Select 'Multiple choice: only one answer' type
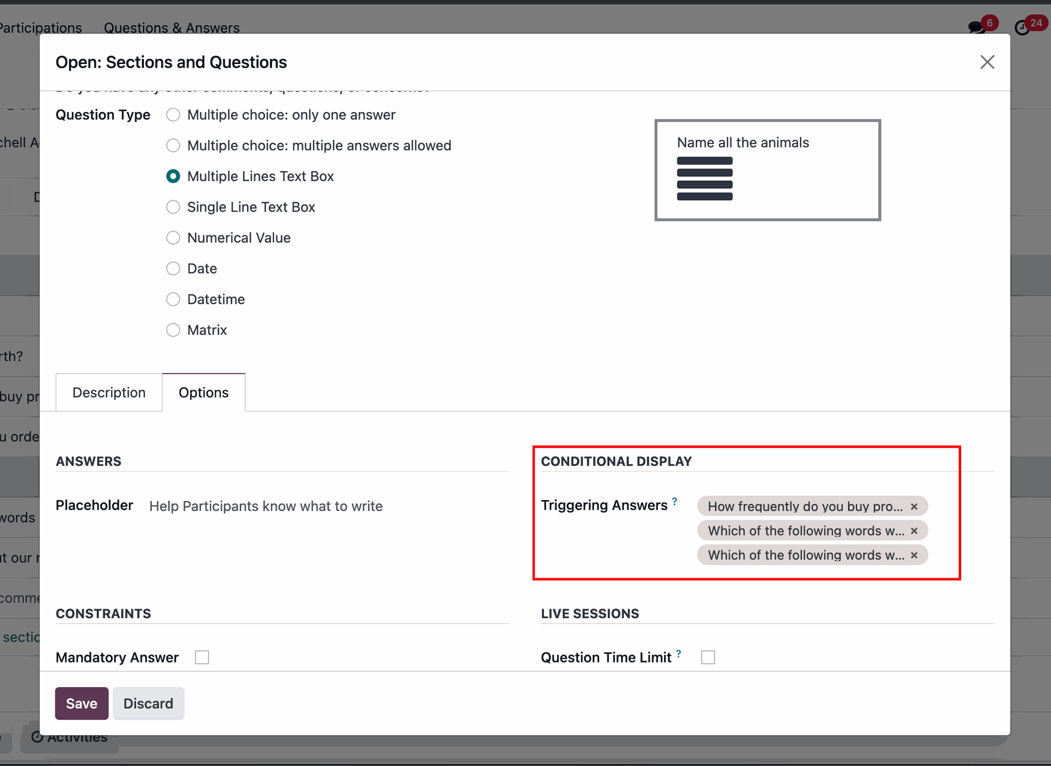Viewport: 1051px width, 766px height. (173, 115)
